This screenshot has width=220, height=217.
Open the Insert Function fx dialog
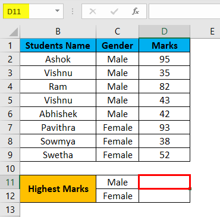tap(136, 11)
